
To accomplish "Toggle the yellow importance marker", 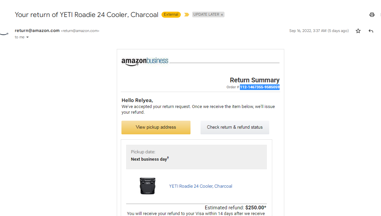I will [186, 15].
